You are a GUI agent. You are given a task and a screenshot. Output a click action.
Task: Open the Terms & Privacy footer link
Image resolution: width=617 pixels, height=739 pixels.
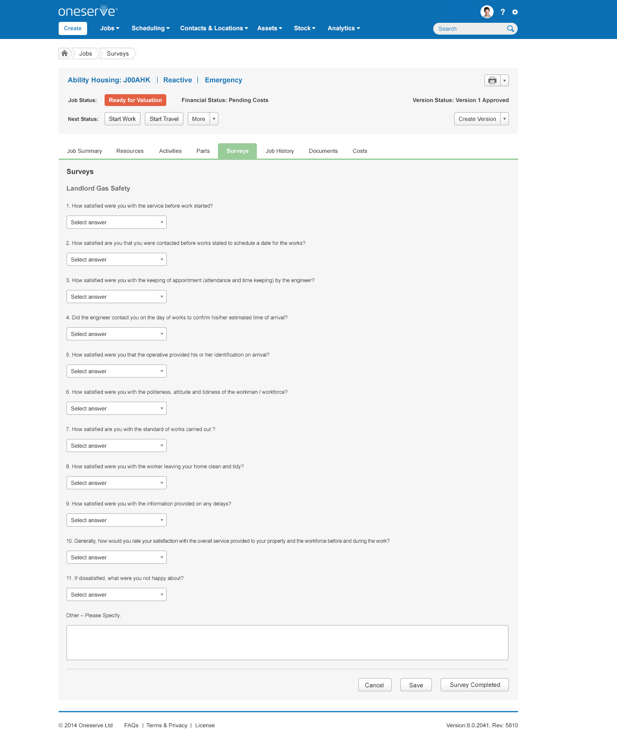167,725
